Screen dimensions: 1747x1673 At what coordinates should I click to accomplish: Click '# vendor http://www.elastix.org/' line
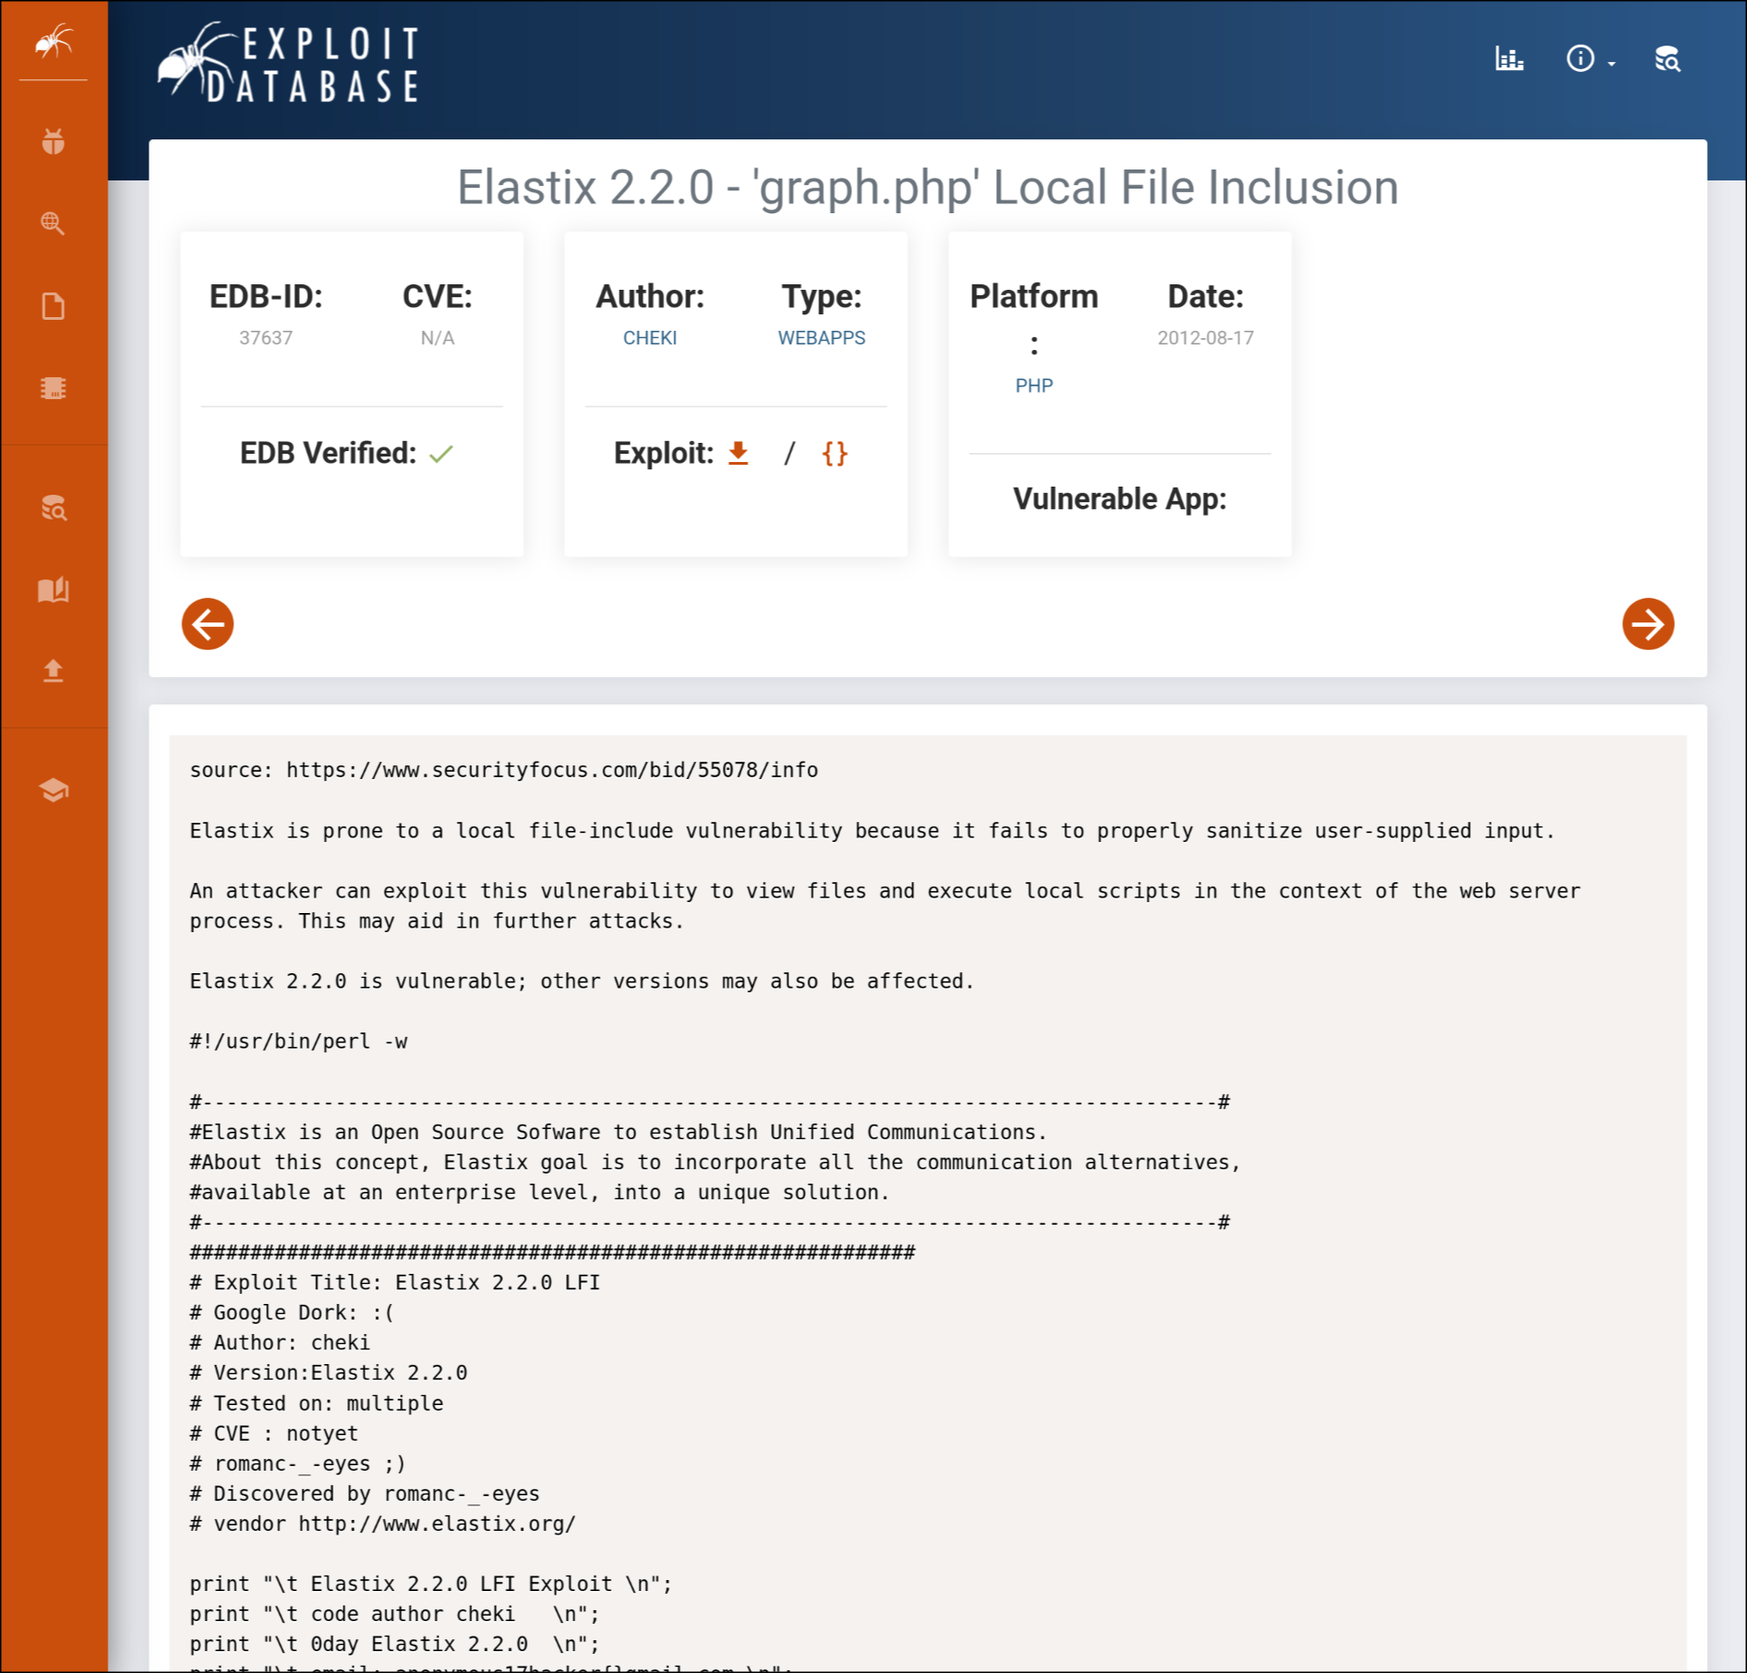pos(383,1524)
